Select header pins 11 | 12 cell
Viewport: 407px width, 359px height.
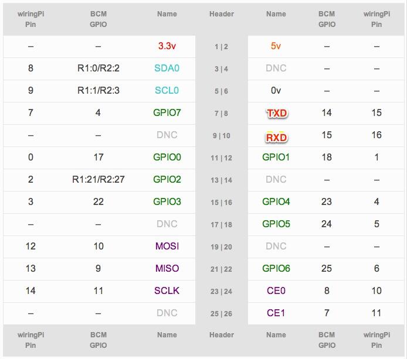tap(222, 158)
